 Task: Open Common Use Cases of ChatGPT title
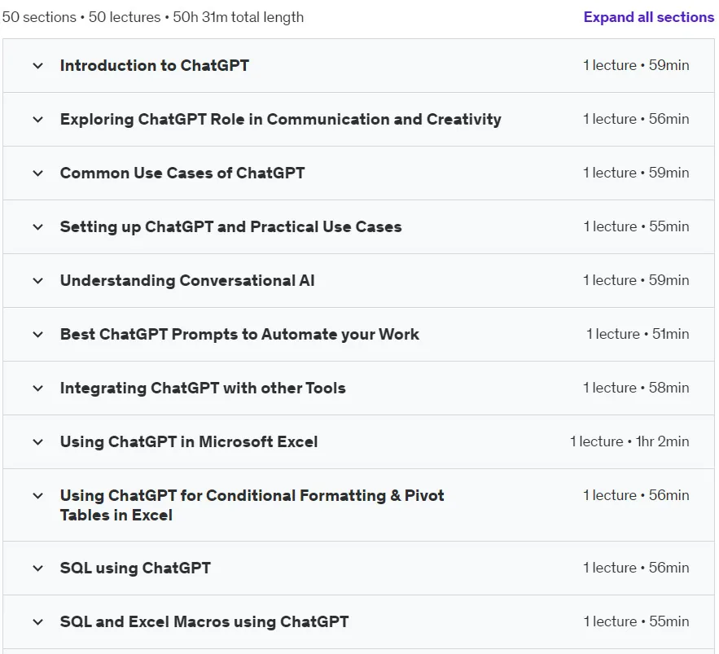(182, 173)
